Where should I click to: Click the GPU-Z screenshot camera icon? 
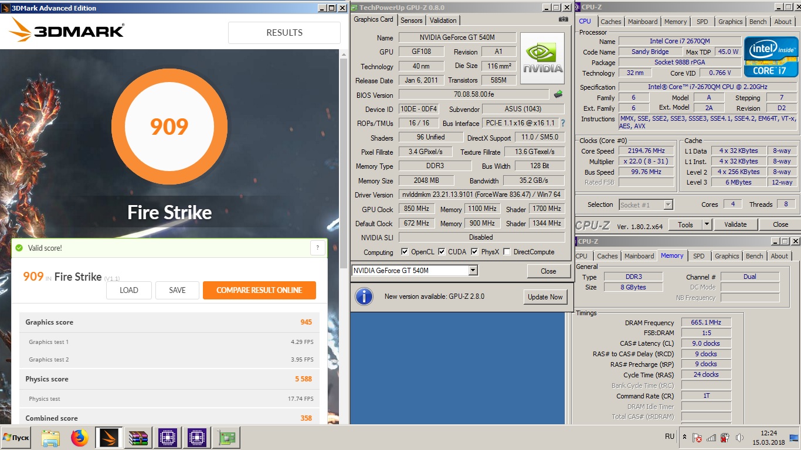(563, 19)
